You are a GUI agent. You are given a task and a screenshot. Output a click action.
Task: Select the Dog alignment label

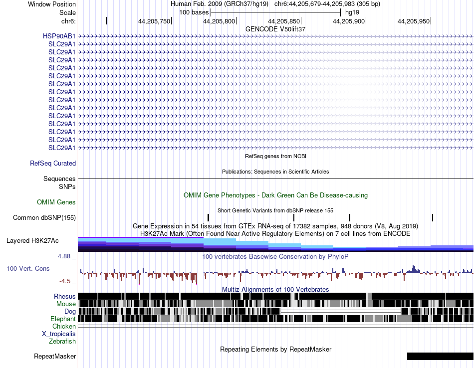click(70, 311)
